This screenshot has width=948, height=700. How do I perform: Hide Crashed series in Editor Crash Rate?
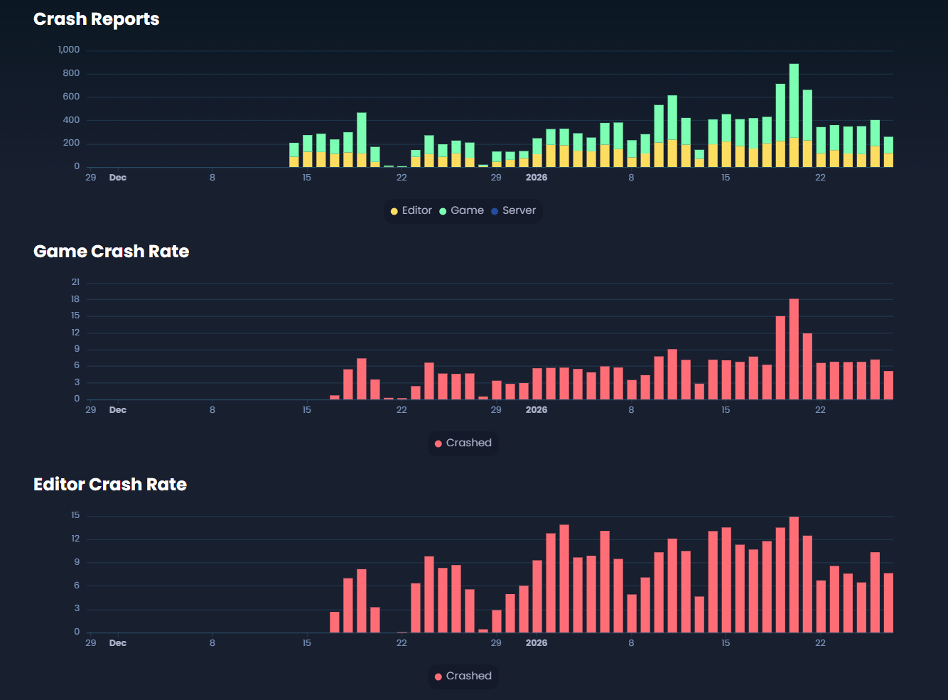click(x=468, y=676)
